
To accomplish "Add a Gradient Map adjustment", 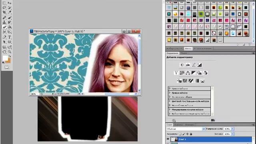I will tap(197, 81).
